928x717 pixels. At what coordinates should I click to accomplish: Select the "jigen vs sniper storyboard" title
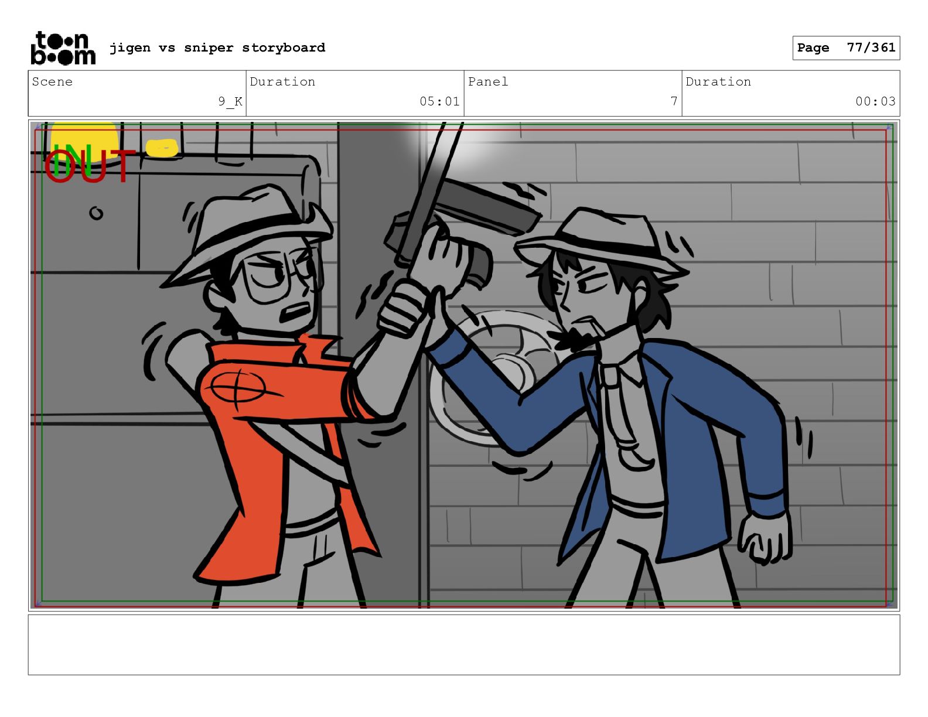click(217, 47)
